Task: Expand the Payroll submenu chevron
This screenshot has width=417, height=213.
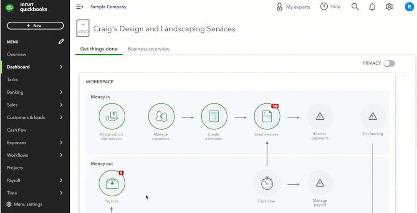Action: (x=61, y=180)
